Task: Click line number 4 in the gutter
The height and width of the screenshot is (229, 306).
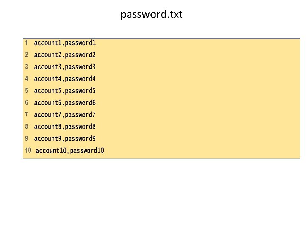Action: pyautogui.click(x=26, y=78)
